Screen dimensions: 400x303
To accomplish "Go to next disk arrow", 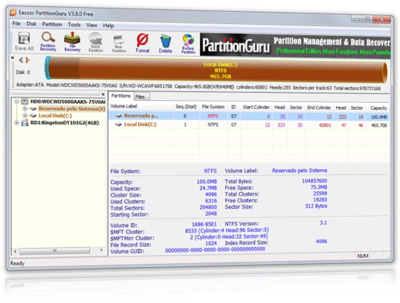I will pyautogui.click(x=28, y=60).
